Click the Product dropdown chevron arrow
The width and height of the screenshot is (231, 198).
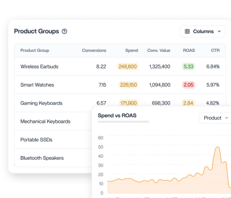click(x=227, y=118)
